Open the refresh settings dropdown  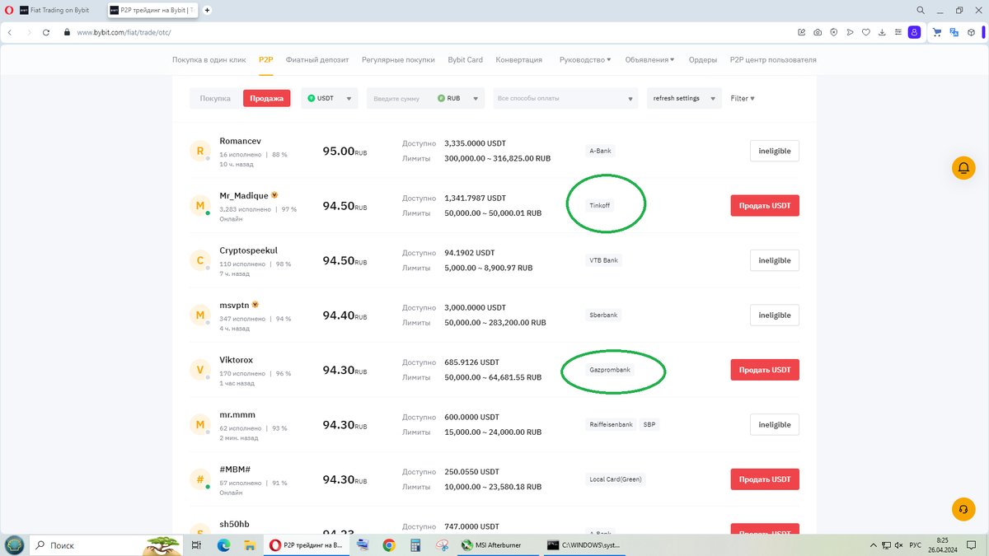684,98
